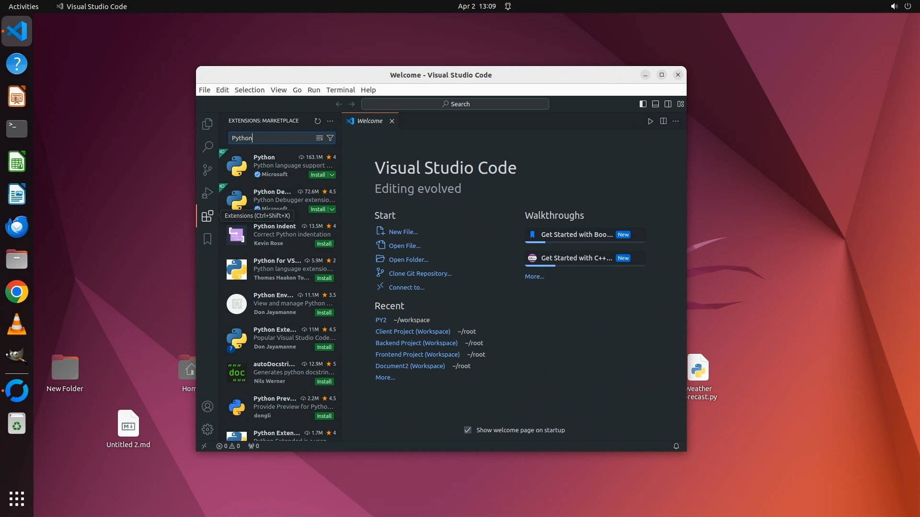The width and height of the screenshot is (920, 517).
Task: Click the extensions search input field
Action: click(271, 138)
